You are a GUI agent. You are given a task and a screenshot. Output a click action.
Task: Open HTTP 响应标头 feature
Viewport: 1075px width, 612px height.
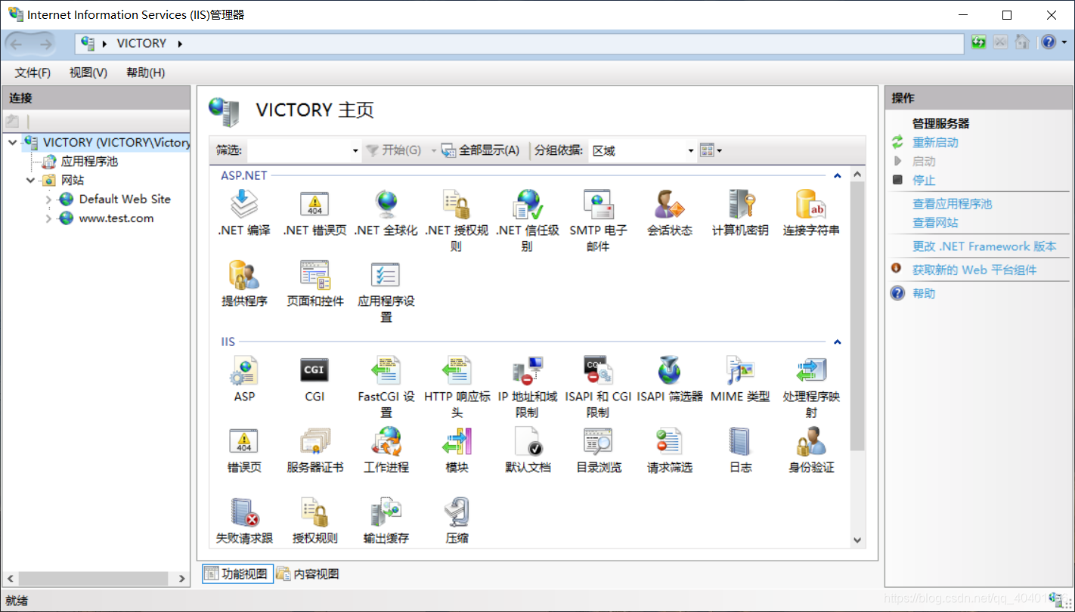tap(457, 370)
